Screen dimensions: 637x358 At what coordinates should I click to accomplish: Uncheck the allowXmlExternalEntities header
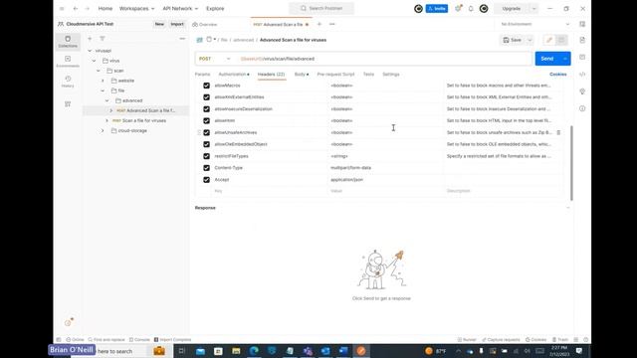pos(206,97)
